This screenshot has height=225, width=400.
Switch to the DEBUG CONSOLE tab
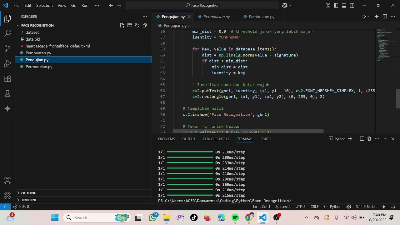(216, 139)
